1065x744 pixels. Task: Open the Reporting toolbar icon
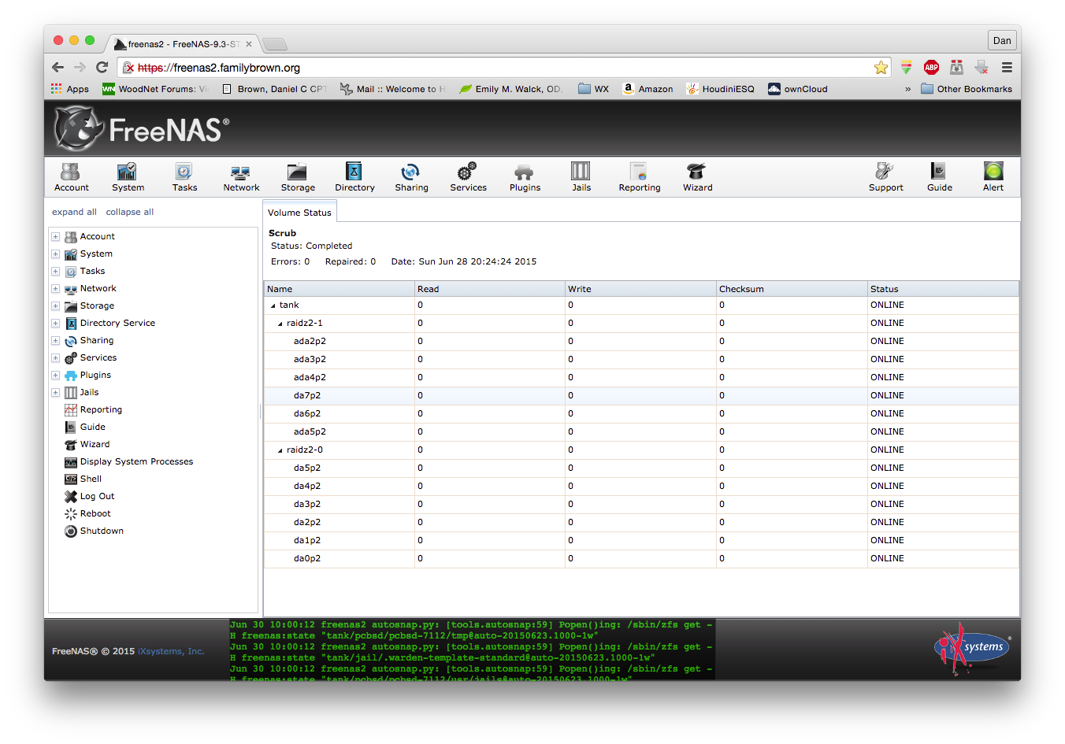tap(639, 177)
